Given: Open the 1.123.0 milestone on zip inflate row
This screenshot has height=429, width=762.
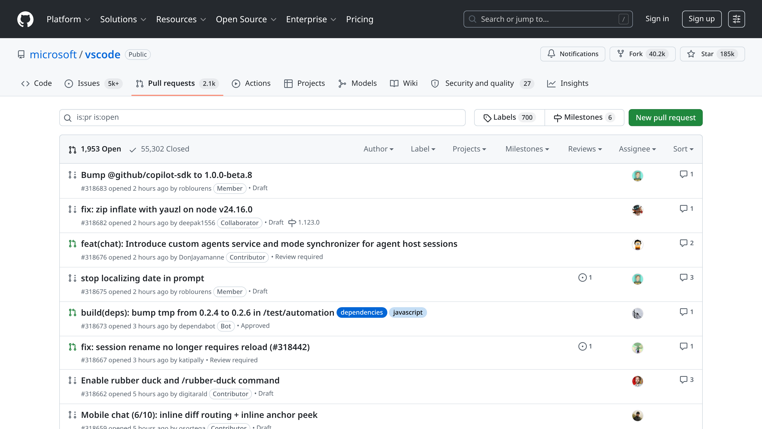Looking at the screenshot, I should pyautogui.click(x=304, y=222).
